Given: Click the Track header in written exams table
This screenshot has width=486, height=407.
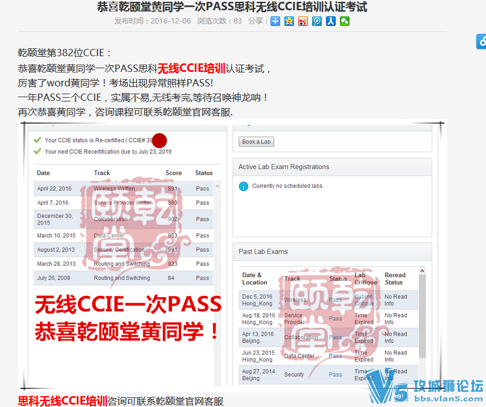Looking at the screenshot, I should [102, 173].
